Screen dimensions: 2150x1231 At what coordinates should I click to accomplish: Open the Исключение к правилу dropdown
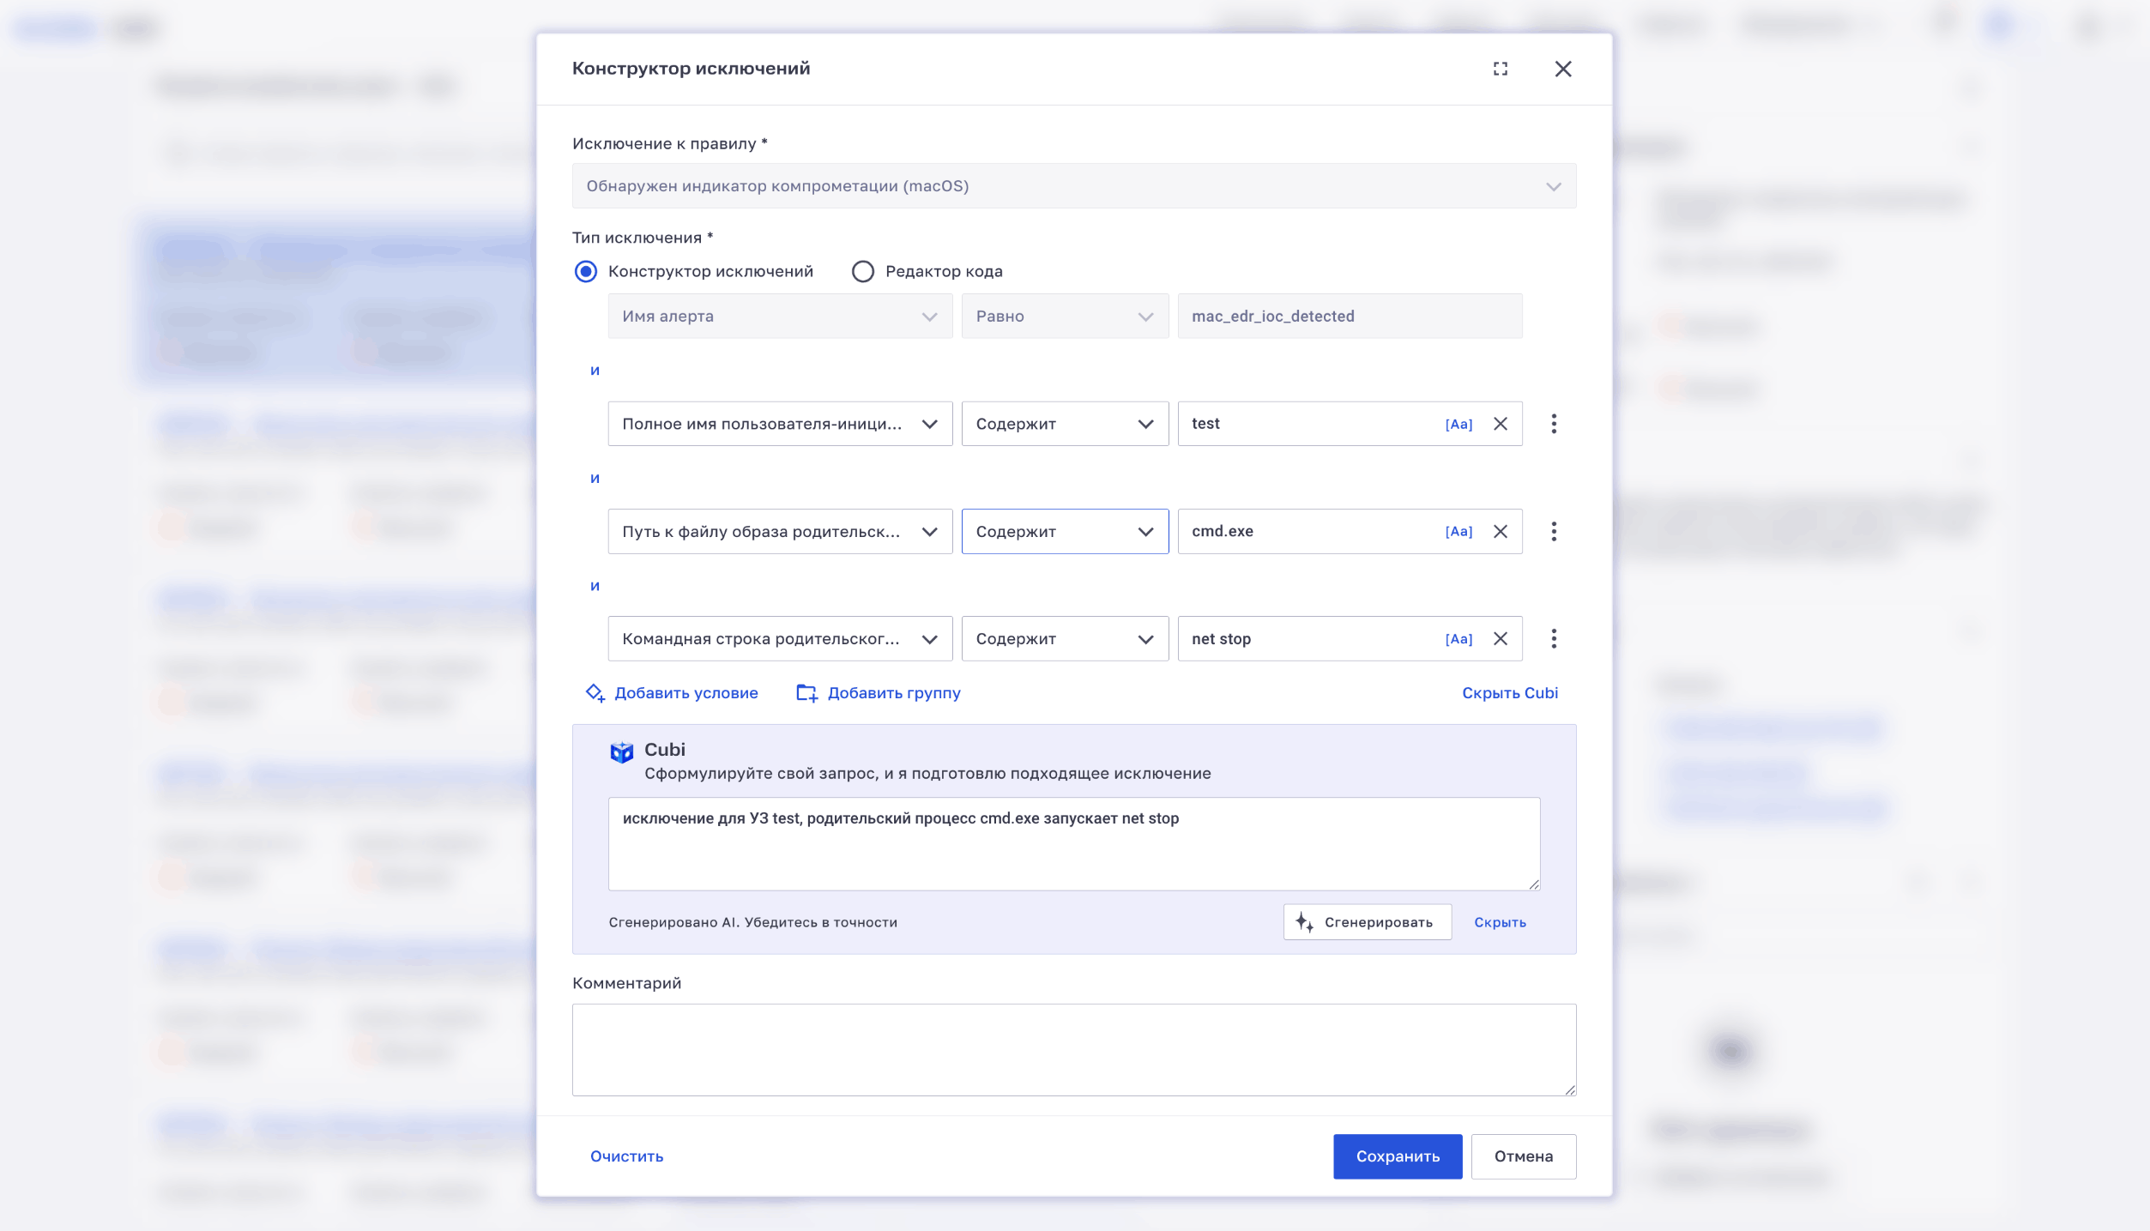1074,186
